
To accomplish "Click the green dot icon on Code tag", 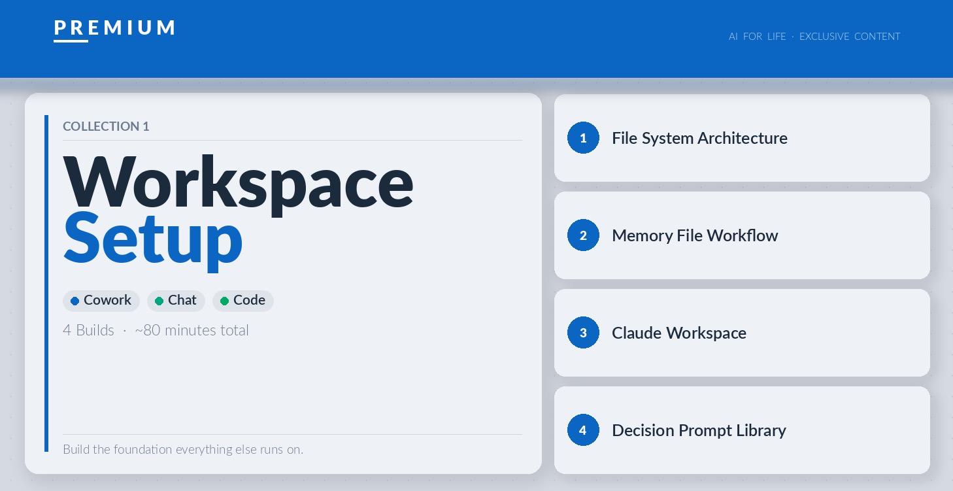I will pos(225,301).
